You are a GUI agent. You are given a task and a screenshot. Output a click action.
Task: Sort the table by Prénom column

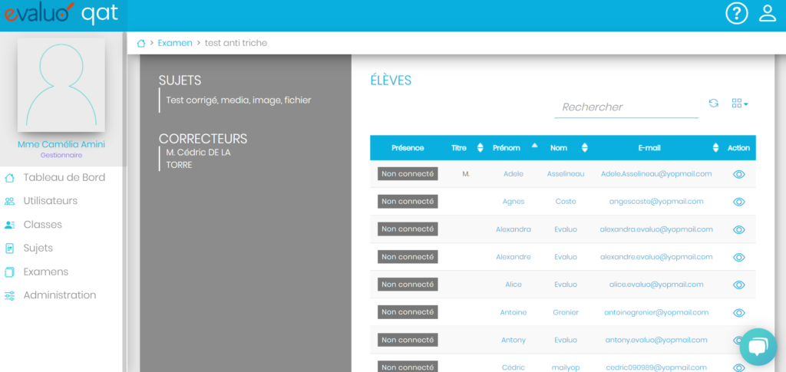click(x=514, y=148)
